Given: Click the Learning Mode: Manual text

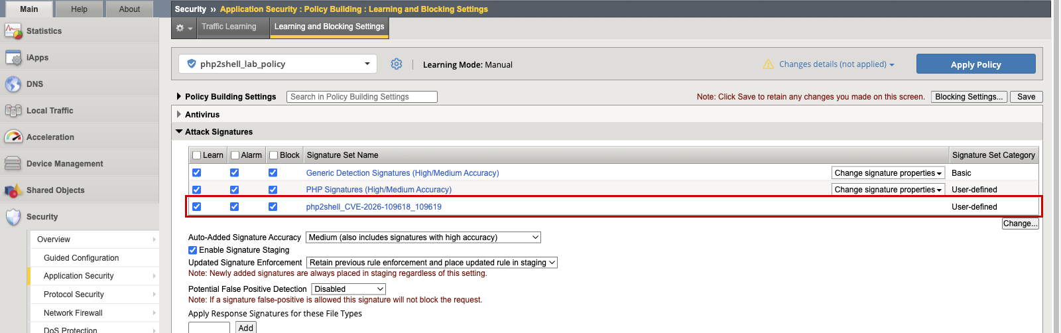Looking at the screenshot, I should click(x=468, y=64).
